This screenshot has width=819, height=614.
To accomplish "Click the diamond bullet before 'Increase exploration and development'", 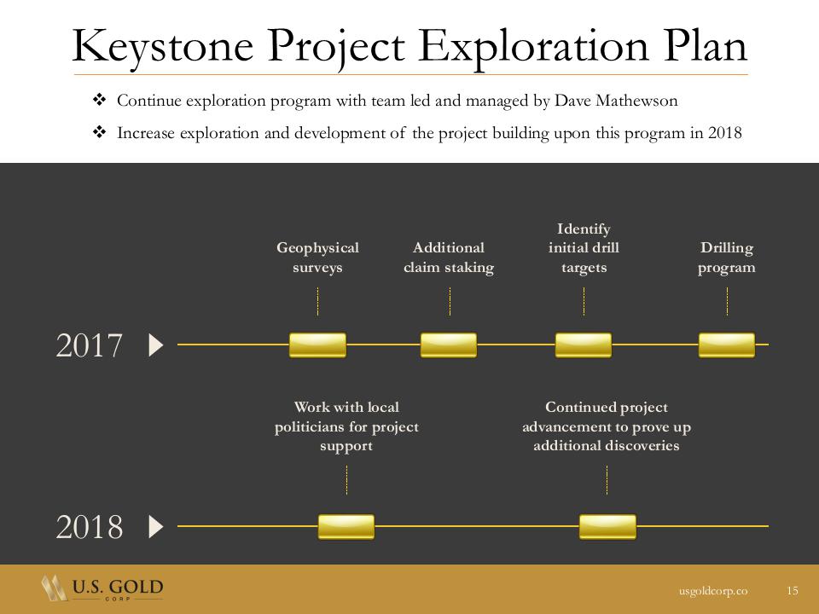I will (98, 132).
